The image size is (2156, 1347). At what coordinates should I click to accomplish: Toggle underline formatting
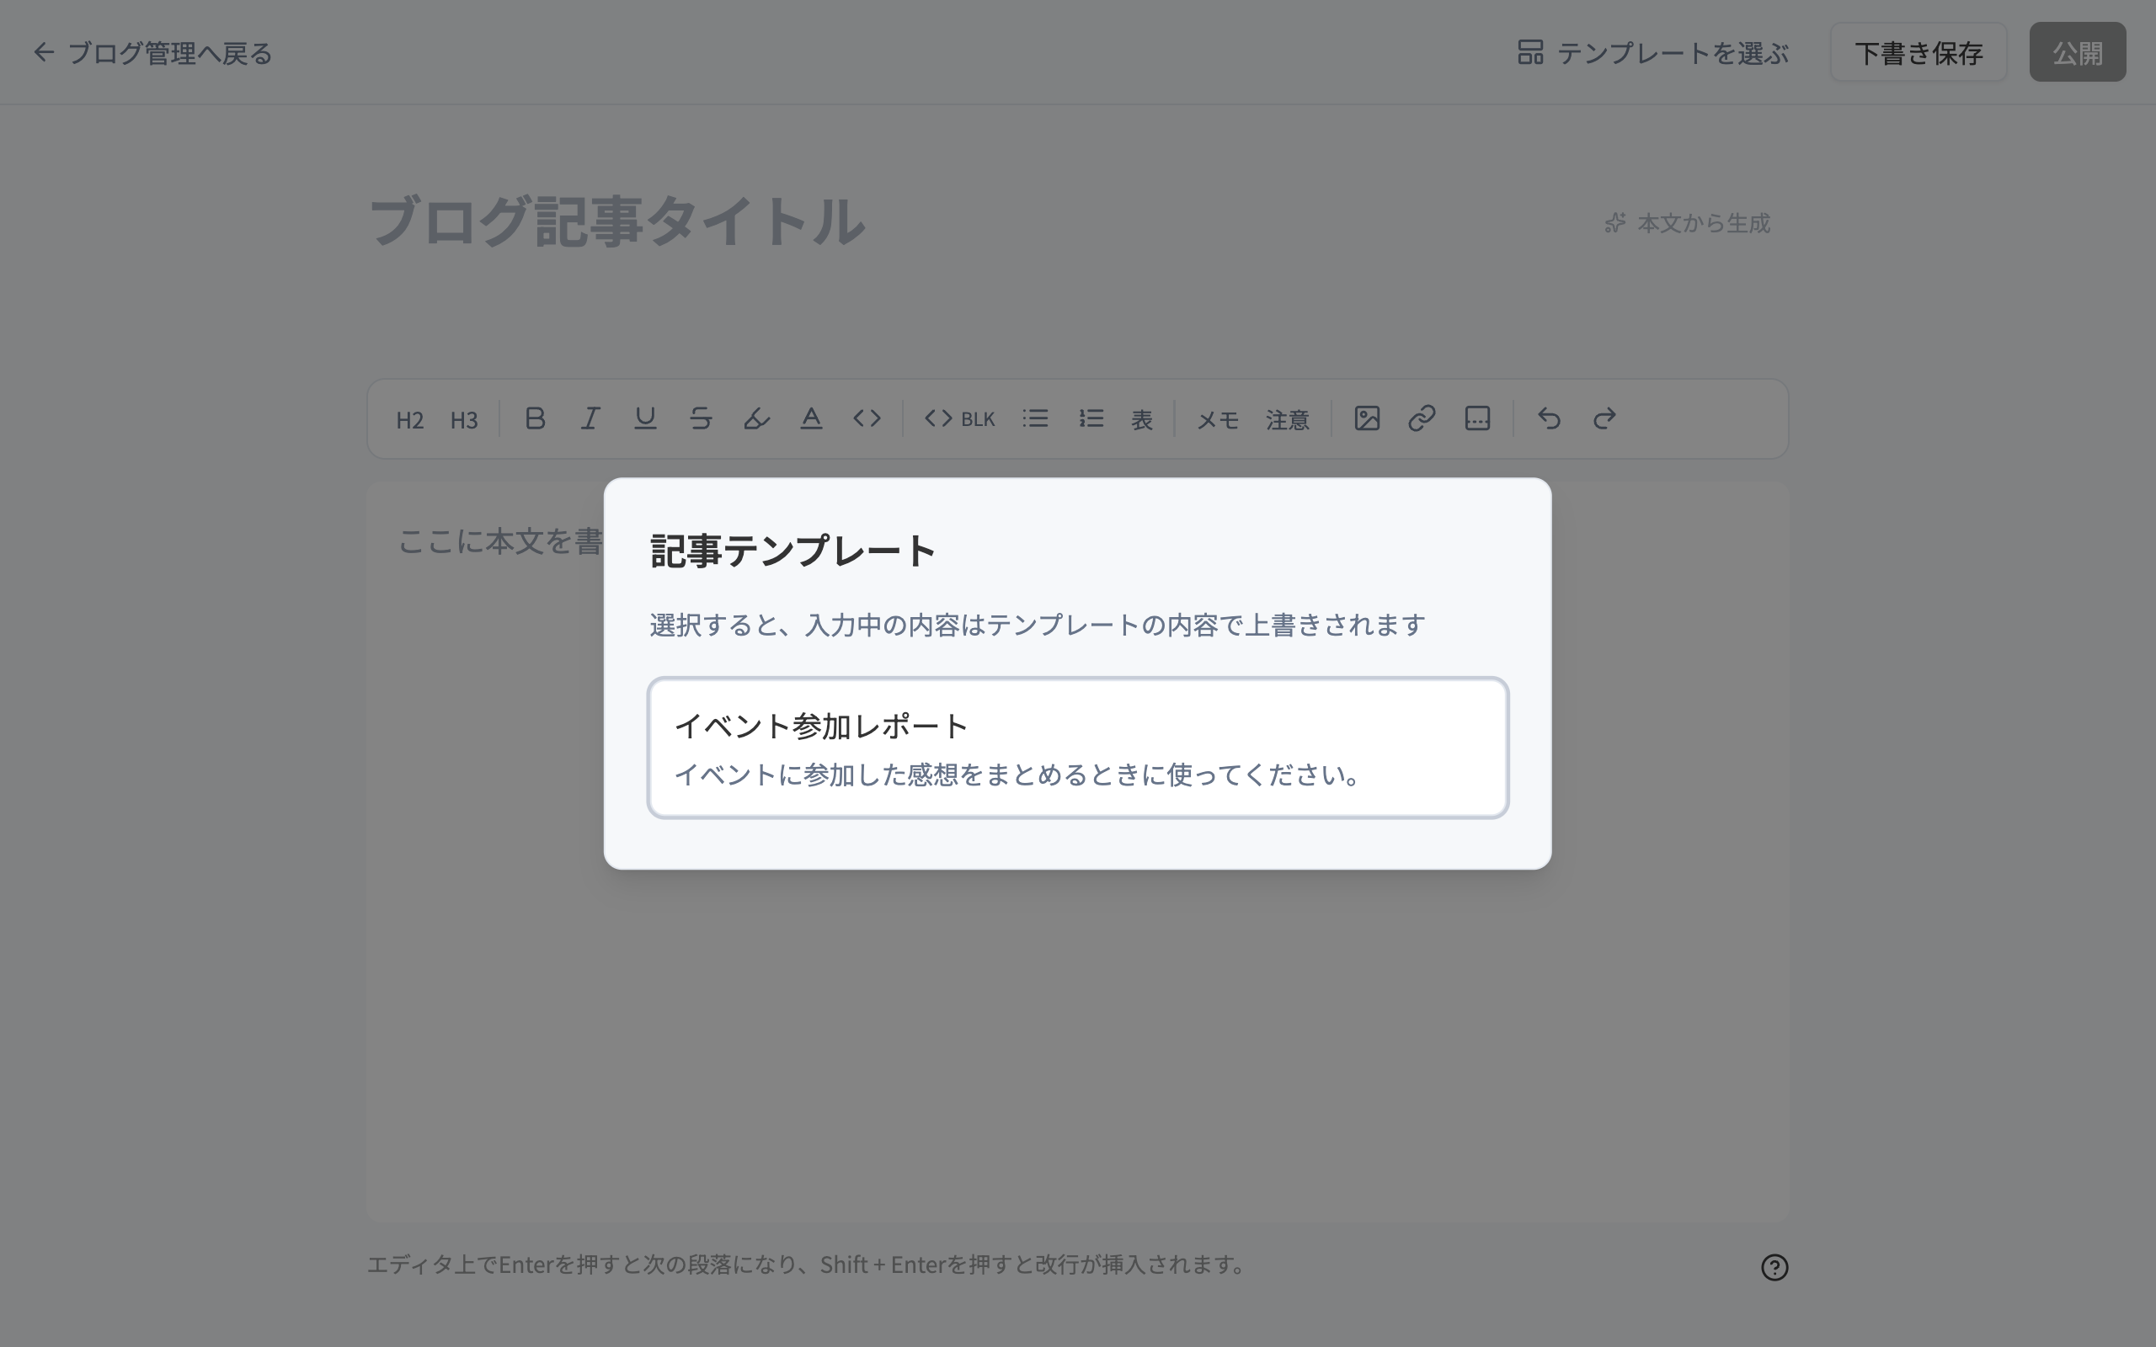tap(645, 418)
